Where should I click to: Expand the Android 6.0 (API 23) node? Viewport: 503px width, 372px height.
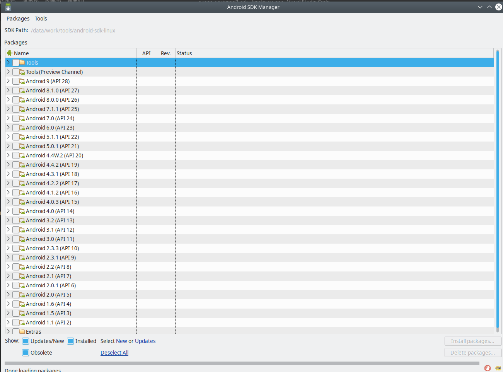[x=8, y=127]
